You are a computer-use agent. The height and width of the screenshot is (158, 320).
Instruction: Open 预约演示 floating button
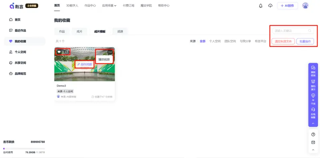313,85
